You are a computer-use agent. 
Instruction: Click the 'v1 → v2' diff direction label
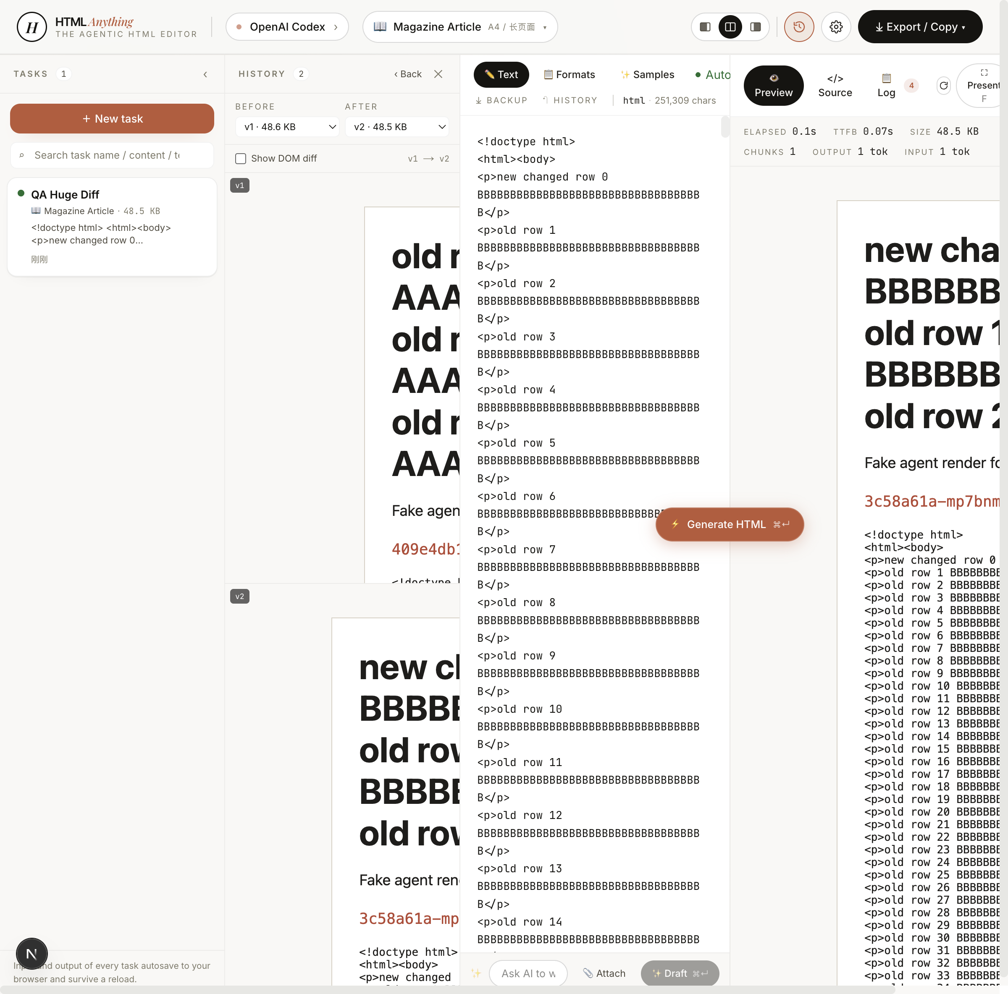(x=428, y=159)
